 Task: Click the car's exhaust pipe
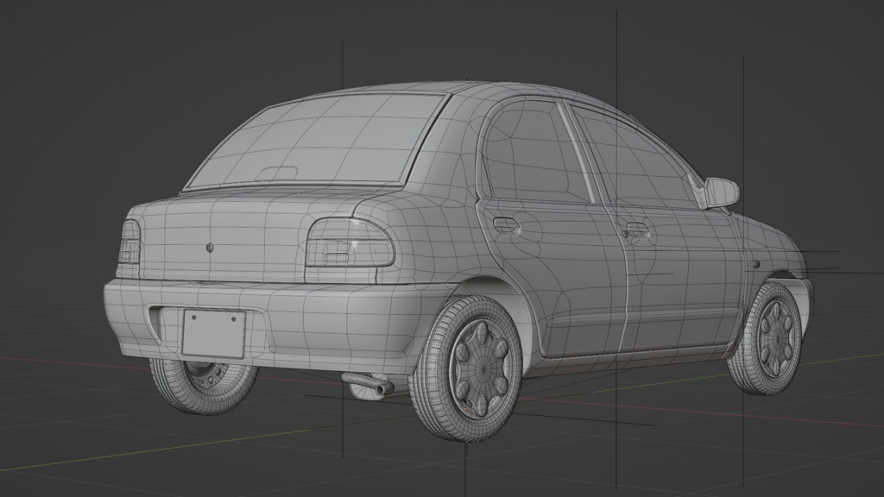(x=368, y=385)
